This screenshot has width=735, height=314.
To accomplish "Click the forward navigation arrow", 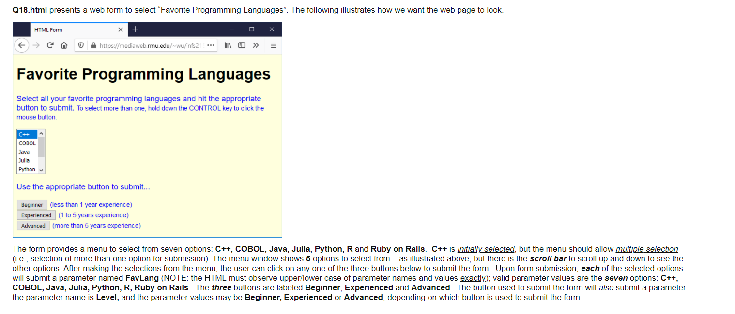I will coord(36,45).
